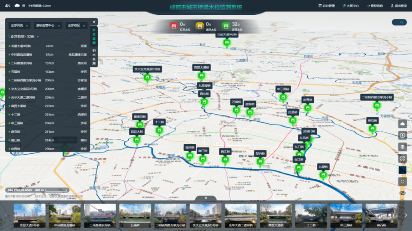Open 大屏中心 big-screen center in header
Image resolution: width=412 pixels, height=231 pixels.
tap(351, 6)
